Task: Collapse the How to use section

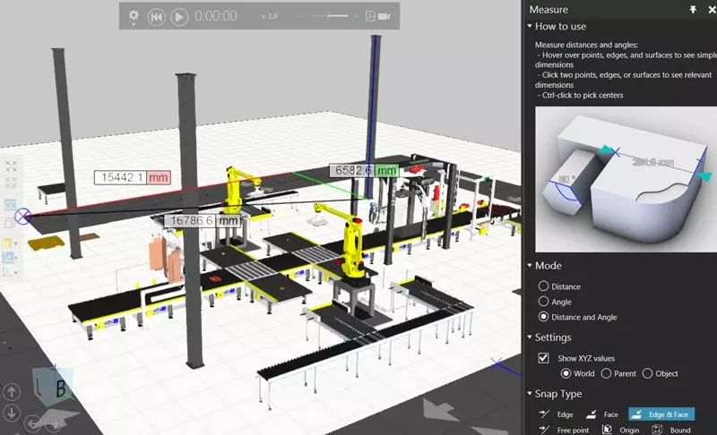Action: pyautogui.click(x=530, y=27)
